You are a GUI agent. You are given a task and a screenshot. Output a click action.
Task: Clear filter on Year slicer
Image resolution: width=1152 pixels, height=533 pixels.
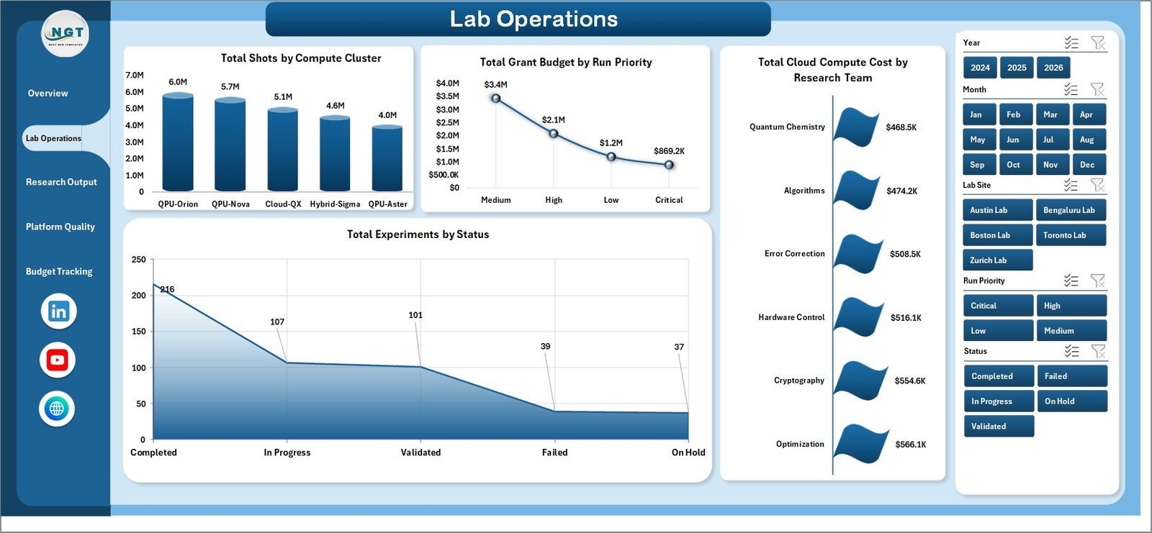coord(1098,43)
